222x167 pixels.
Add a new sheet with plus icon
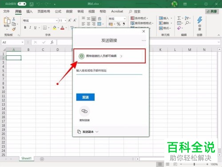[x=42, y=159]
